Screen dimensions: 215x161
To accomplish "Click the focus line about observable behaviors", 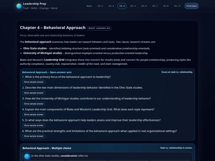I will (53, 35).
